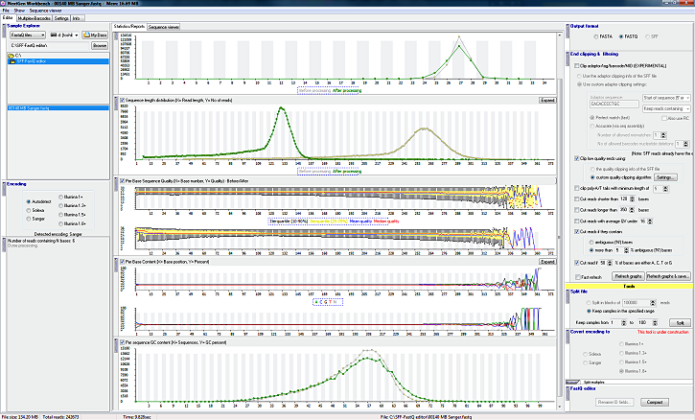Switch to the Multiplex/Barcodes tab

(35, 18)
